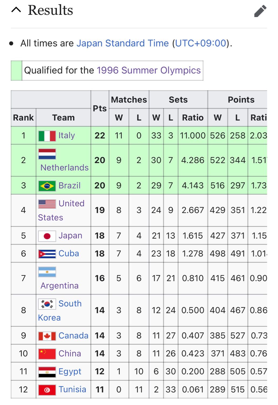Click the Tunisia flag icon
This screenshot has width=278, height=405.
[x=47, y=390]
